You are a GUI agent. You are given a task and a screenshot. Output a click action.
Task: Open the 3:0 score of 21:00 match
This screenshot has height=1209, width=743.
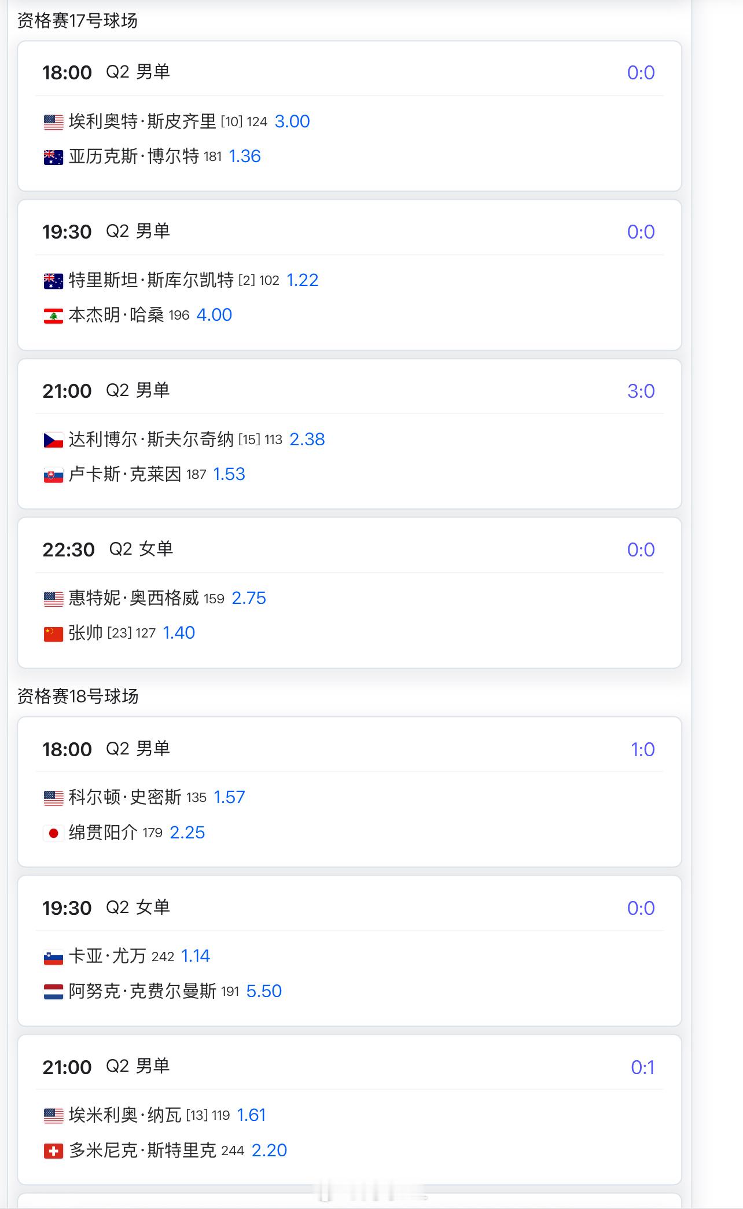pos(641,391)
